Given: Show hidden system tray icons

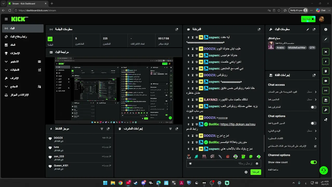Looking at the screenshot, I should (294, 183).
